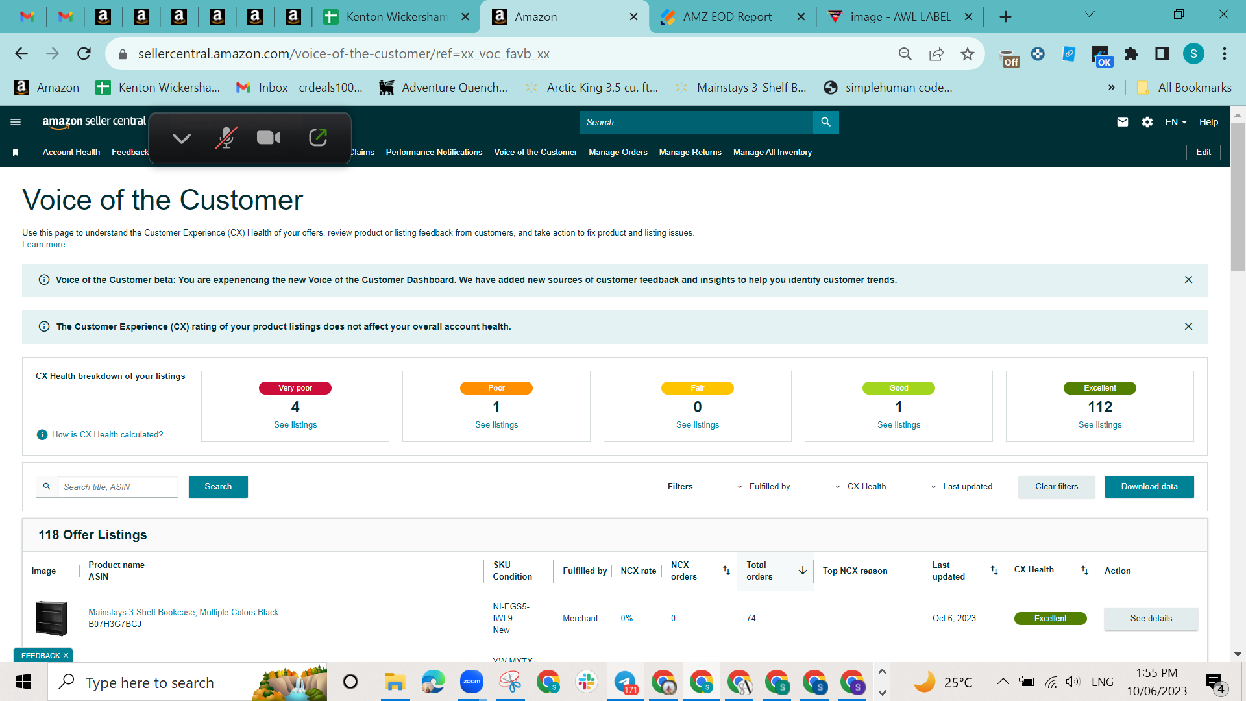This screenshot has height=701, width=1246.
Task: Open Manage Orders nav item
Action: point(618,153)
